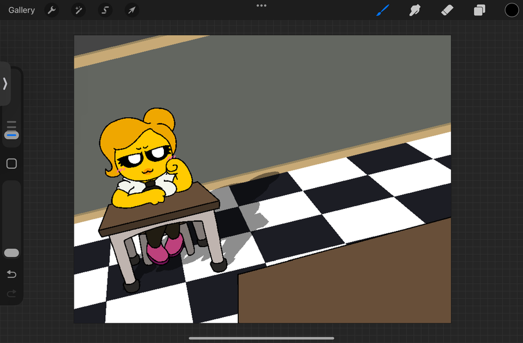Select the Brush tool

(383, 10)
